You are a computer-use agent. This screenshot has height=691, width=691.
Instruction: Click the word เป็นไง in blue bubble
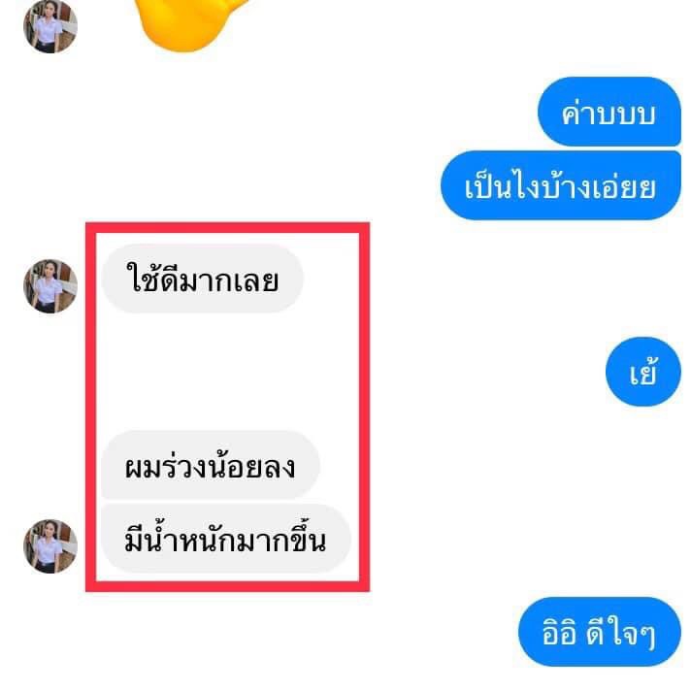coord(503,185)
